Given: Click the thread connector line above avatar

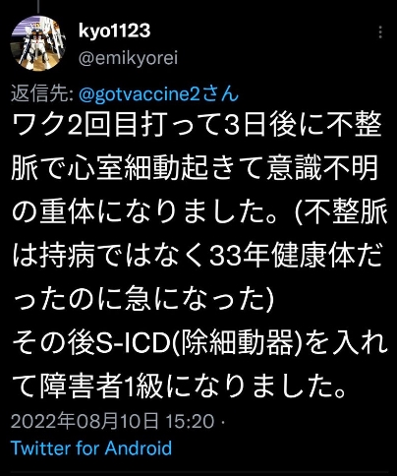Looking at the screenshot, I should [x=38, y=7].
